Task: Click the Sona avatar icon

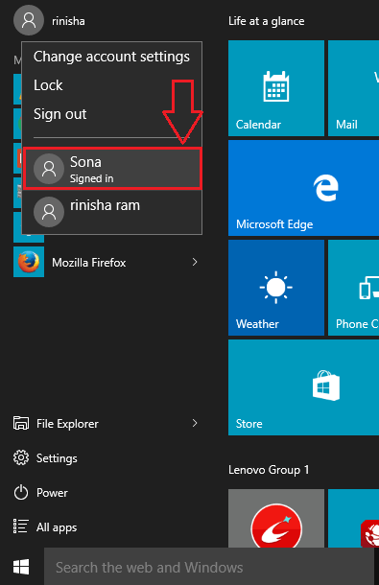Action: coord(49,169)
